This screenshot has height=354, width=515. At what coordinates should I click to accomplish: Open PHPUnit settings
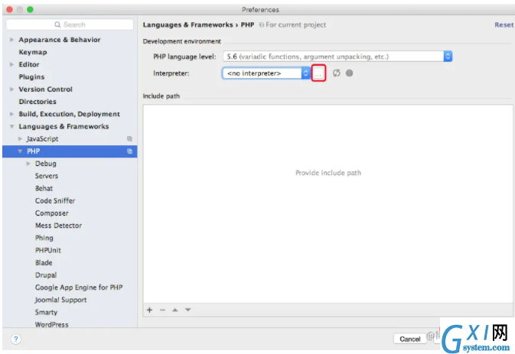click(48, 250)
